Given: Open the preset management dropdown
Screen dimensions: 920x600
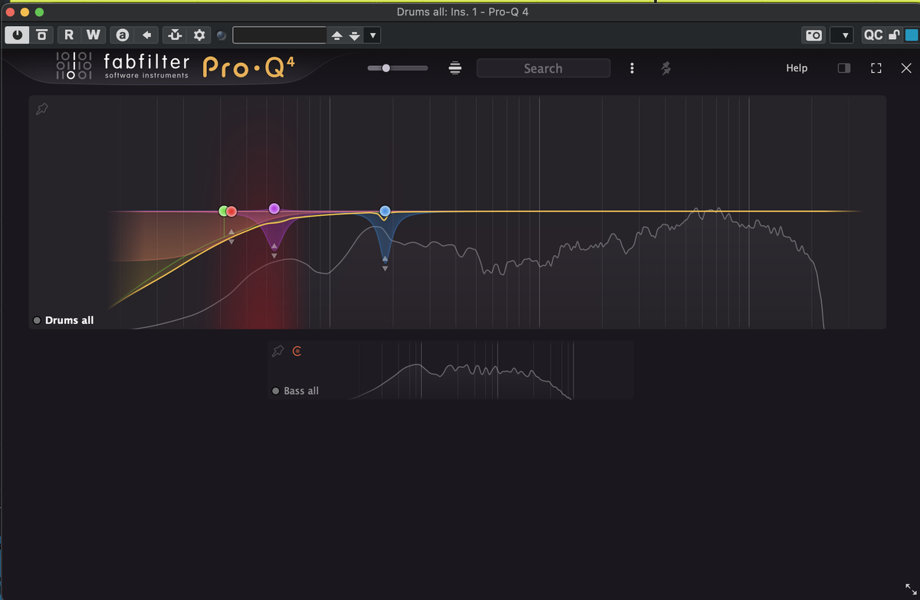Looking at the screenshot, I should pos(372,35).
